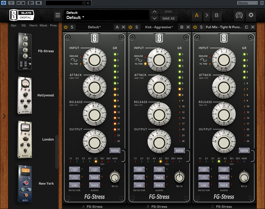Select the Hollywood compressor thumbnail

point(25,95)
